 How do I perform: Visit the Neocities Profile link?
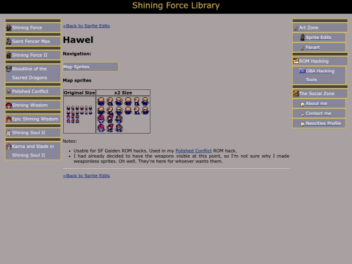pos(323,123)
